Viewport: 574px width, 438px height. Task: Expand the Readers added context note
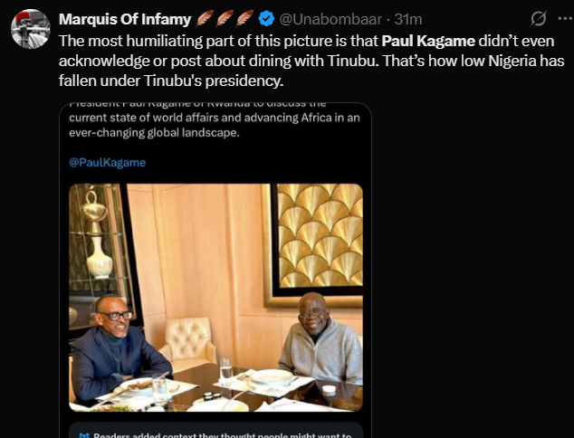[217, 433]
